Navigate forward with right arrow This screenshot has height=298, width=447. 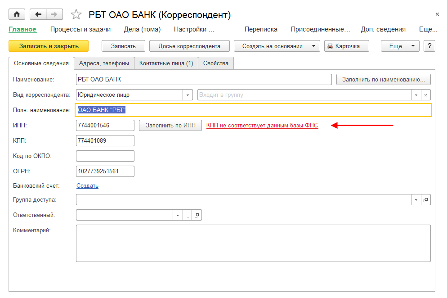[54, 14]
